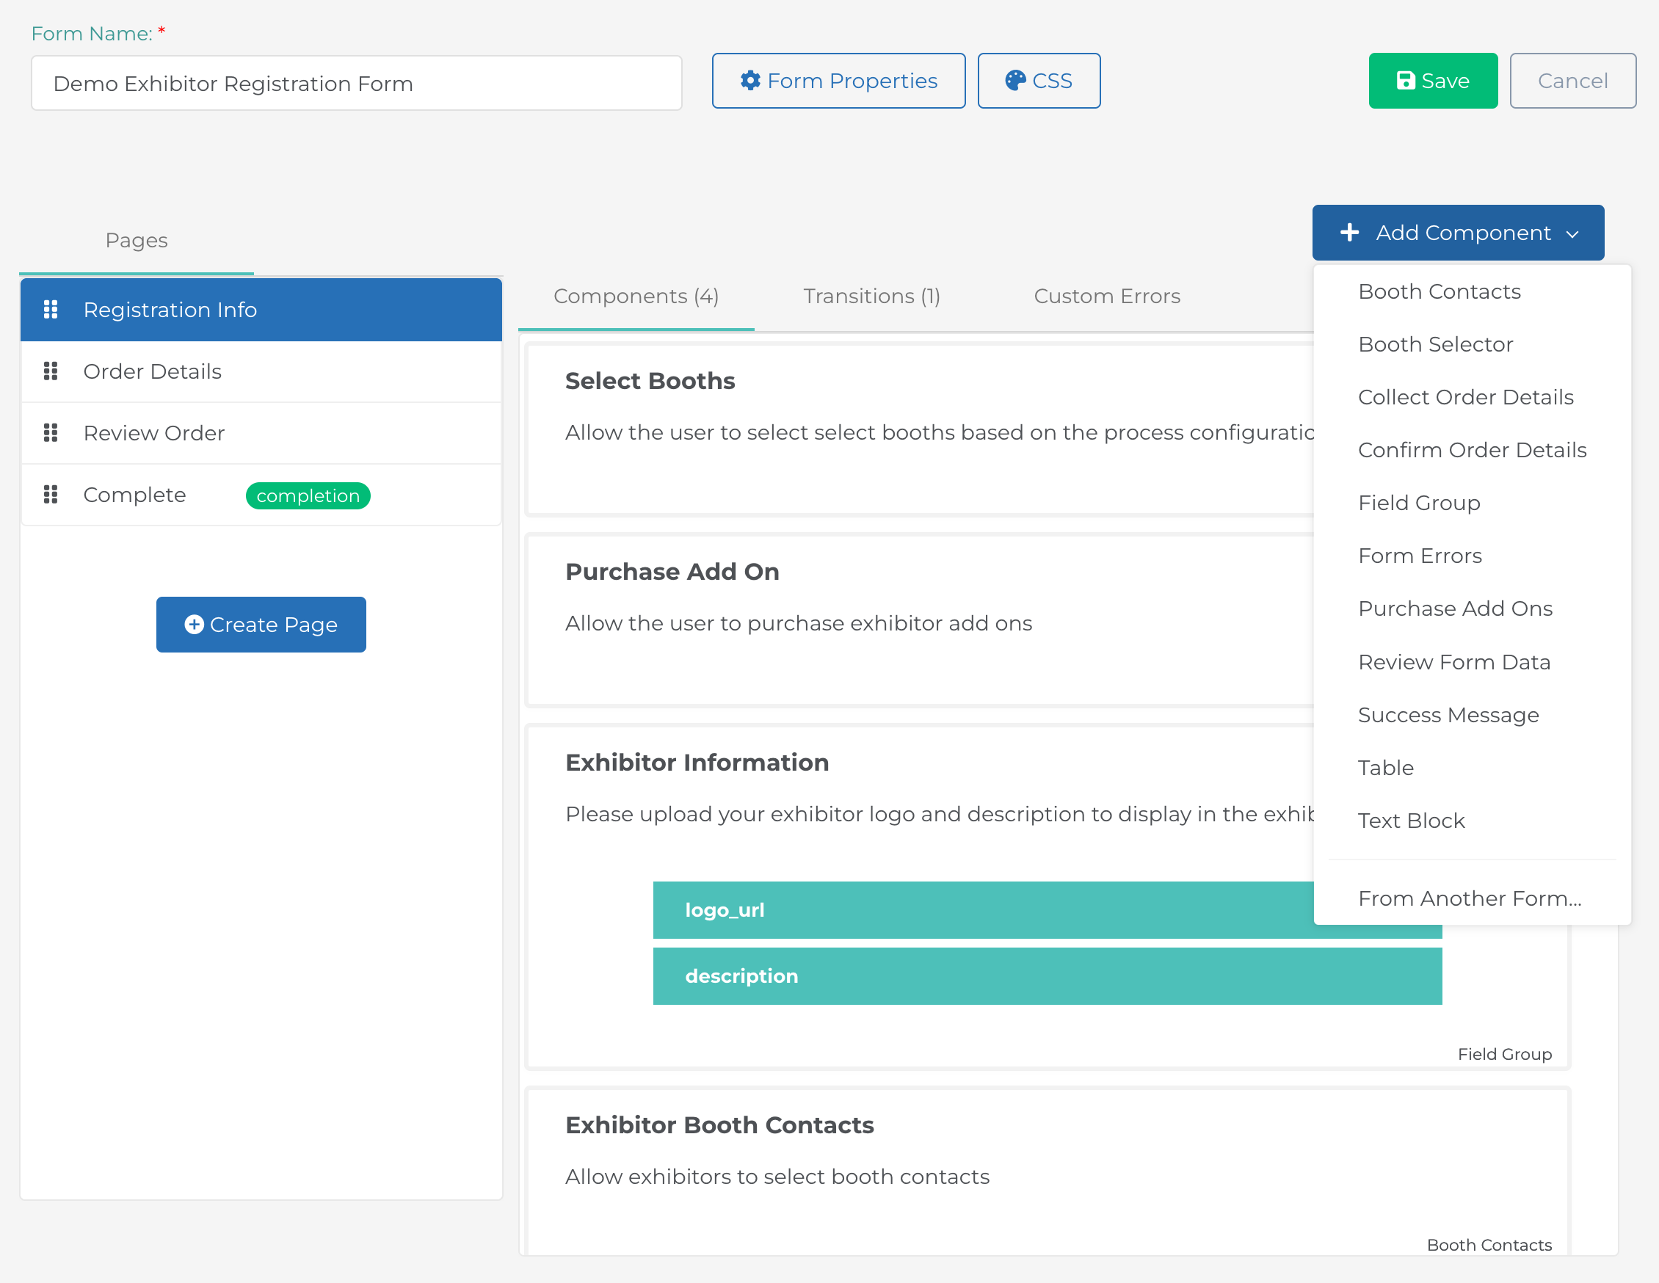
Task: Click the Exhibitor Information component heading
Action: pos(697,762)
